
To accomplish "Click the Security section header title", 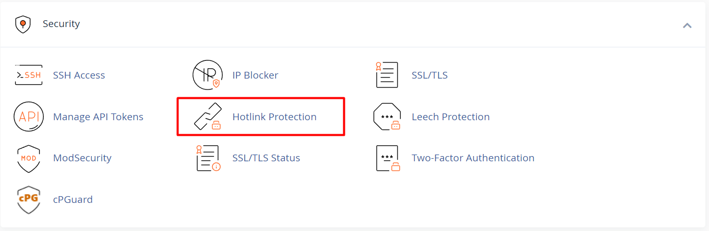I will pos(61,24).
